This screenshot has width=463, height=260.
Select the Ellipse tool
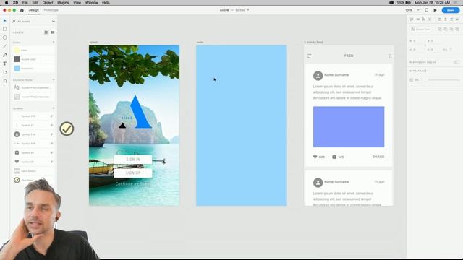(x=5, y=38)
